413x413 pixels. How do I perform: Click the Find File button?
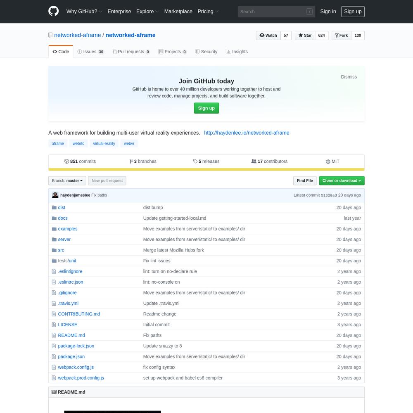(x=305, y=181)
